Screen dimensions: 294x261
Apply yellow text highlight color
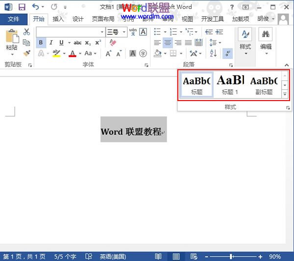(56, 53)
